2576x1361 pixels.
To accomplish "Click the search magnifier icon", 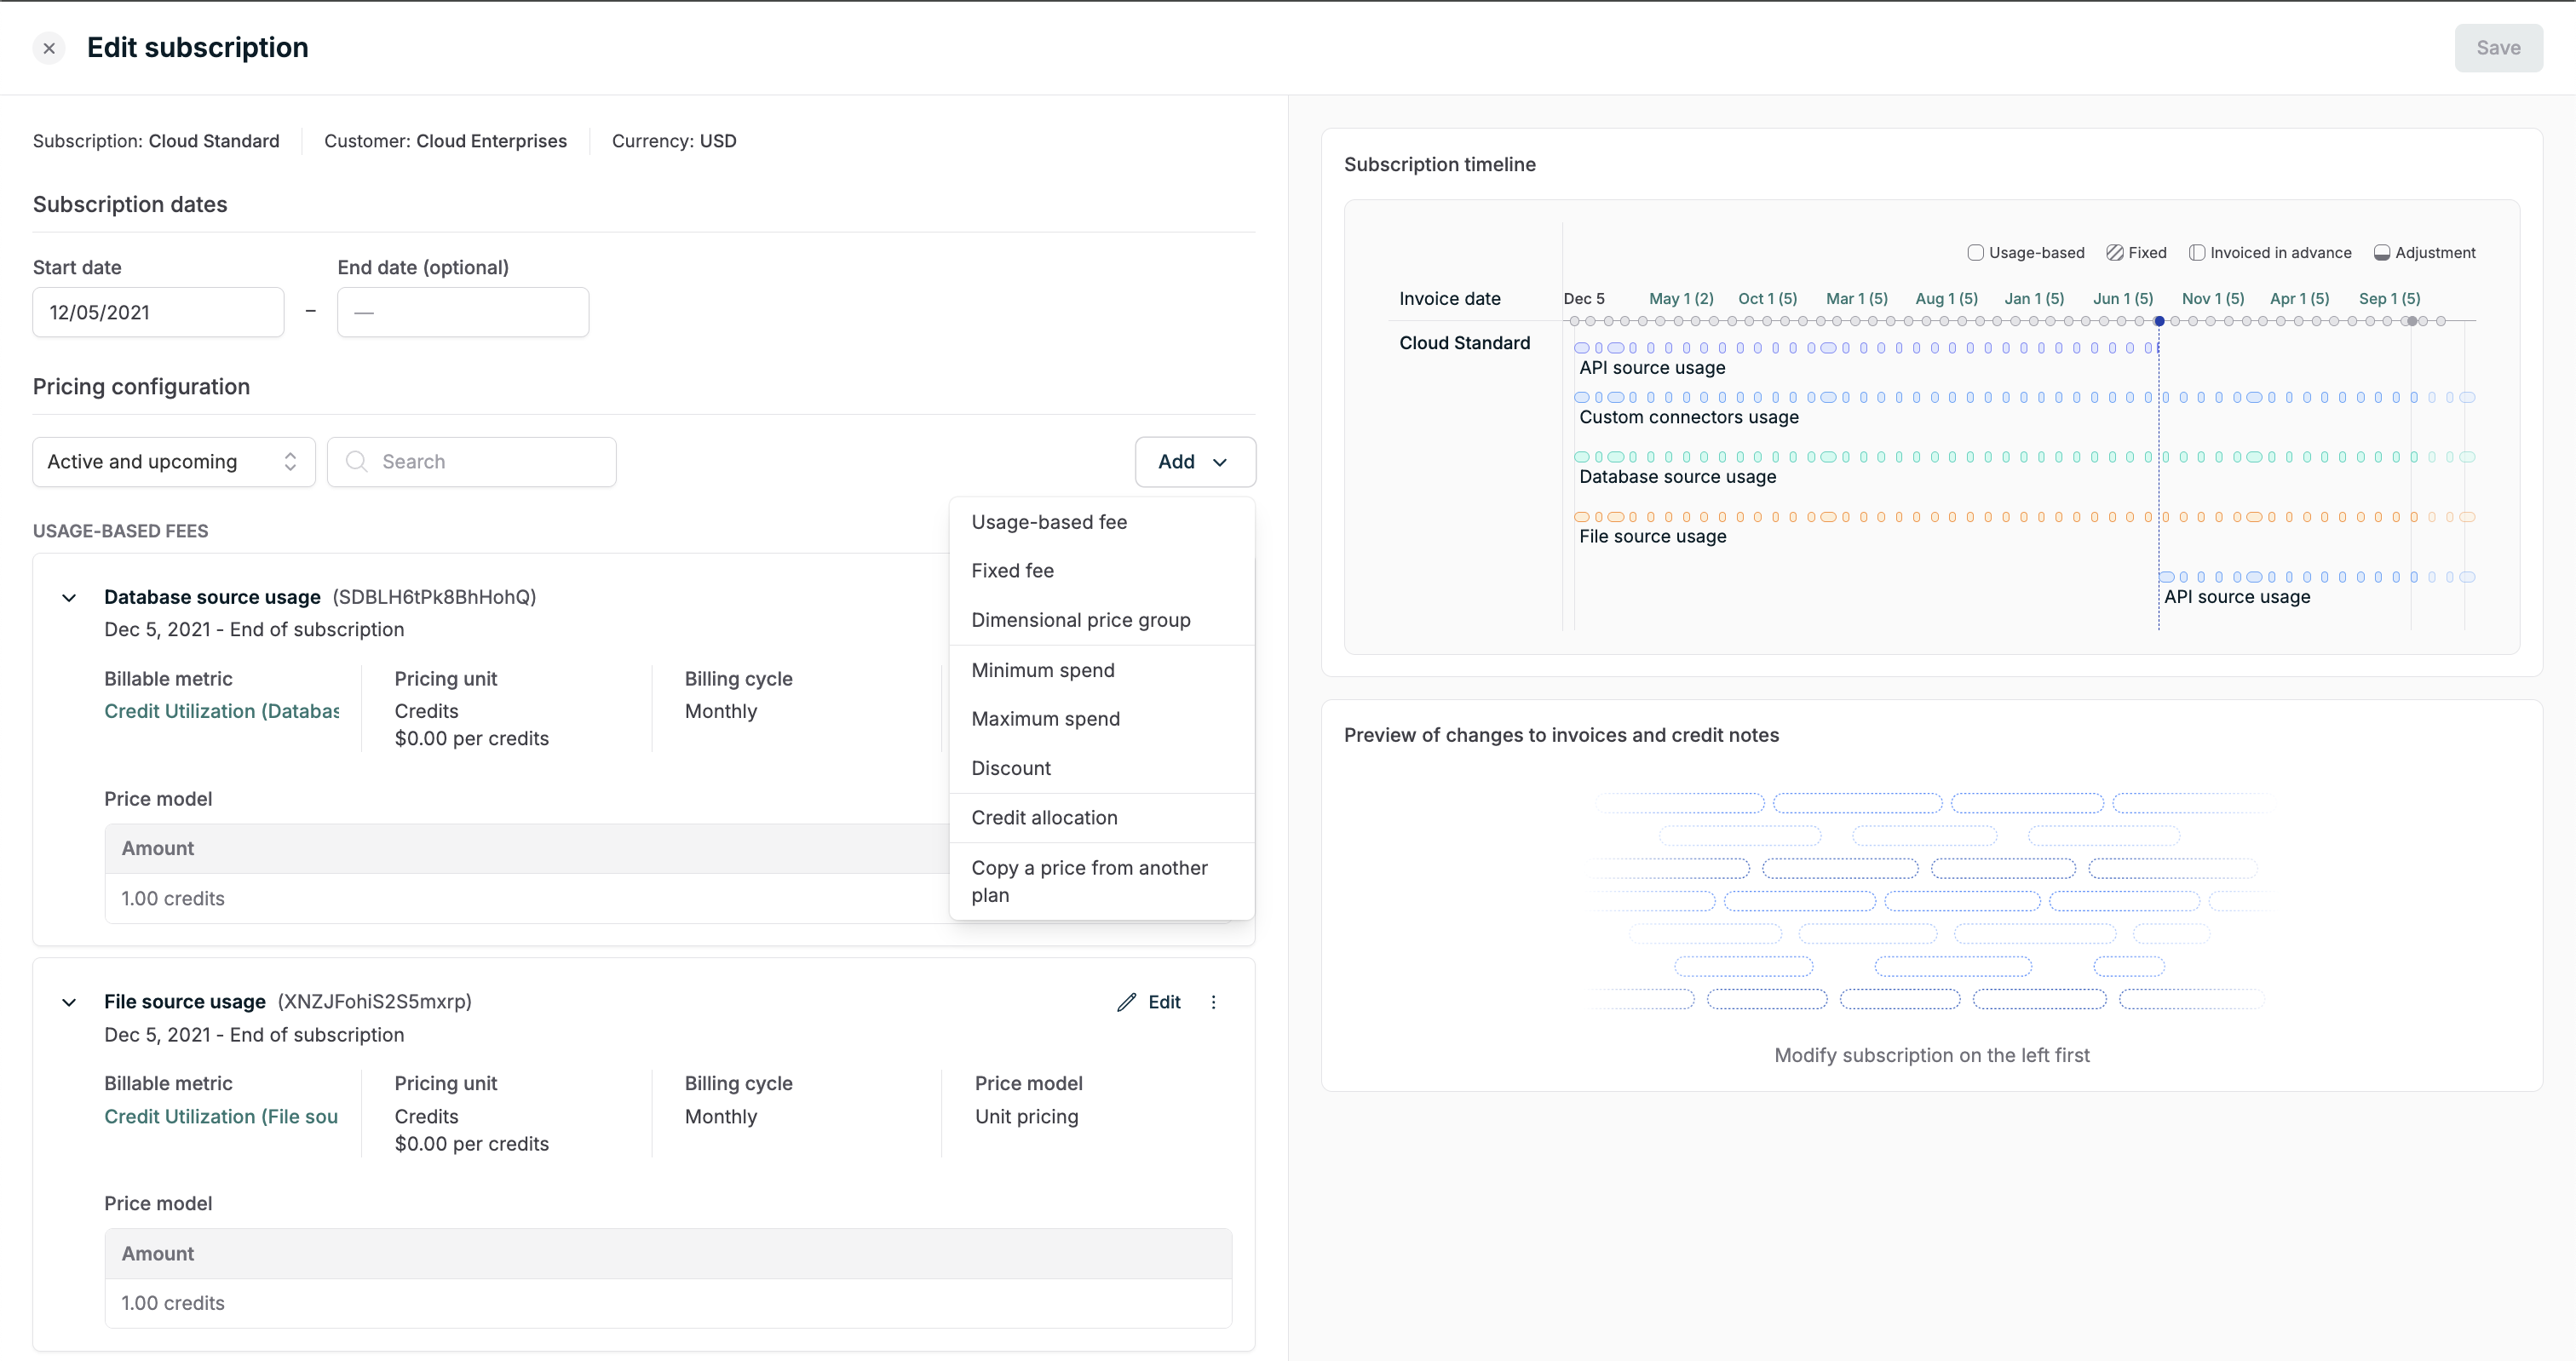I will (356, 461).
